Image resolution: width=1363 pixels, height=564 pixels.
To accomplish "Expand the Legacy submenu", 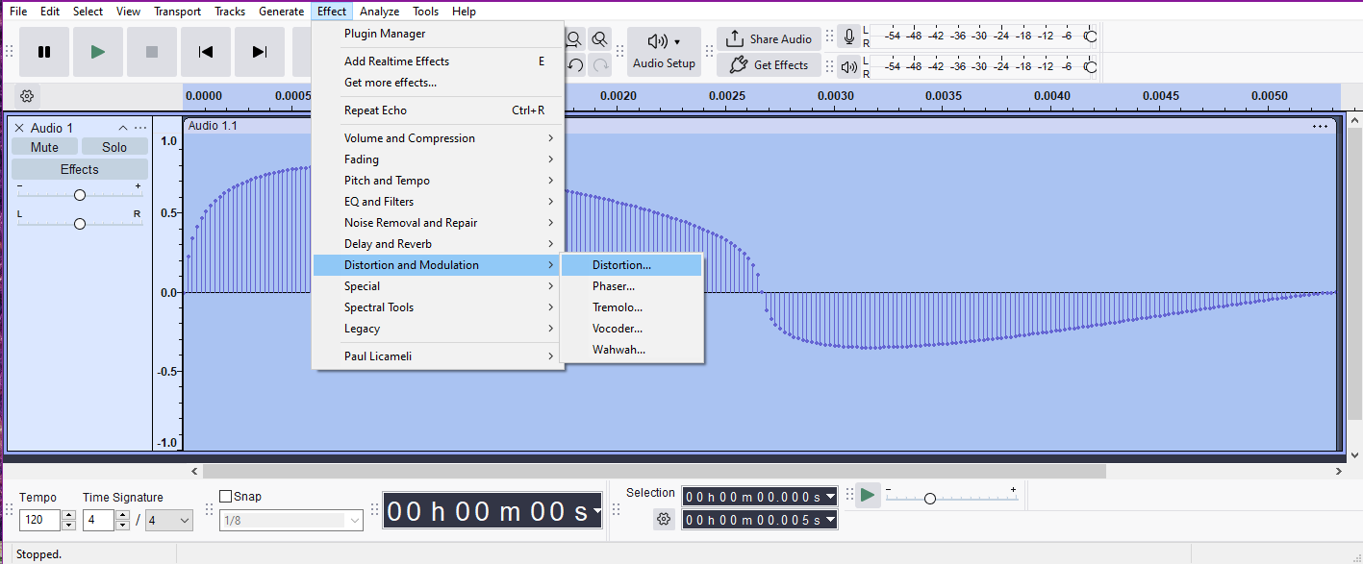I will coord(438,329).
